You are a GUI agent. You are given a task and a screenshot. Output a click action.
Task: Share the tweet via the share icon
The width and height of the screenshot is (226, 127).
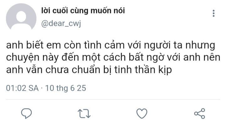point(200,113)
